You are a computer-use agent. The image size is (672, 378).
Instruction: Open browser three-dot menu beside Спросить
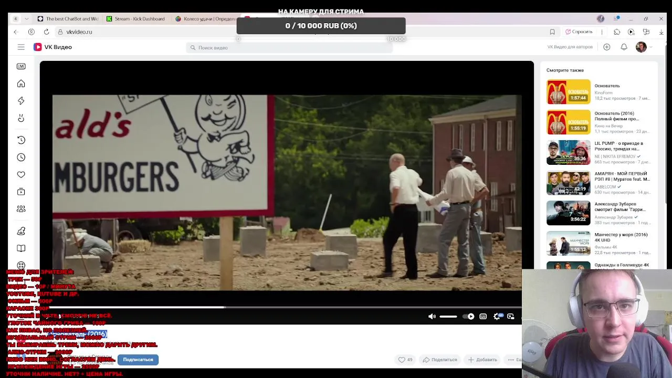click(601, 32)
